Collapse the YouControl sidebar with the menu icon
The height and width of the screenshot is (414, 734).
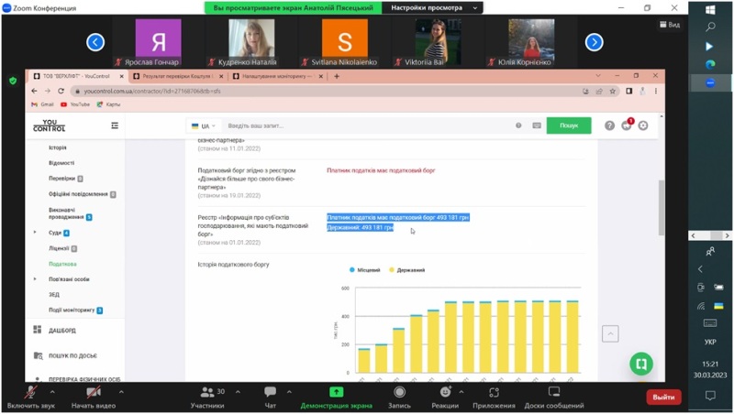(x=115, y=125)
